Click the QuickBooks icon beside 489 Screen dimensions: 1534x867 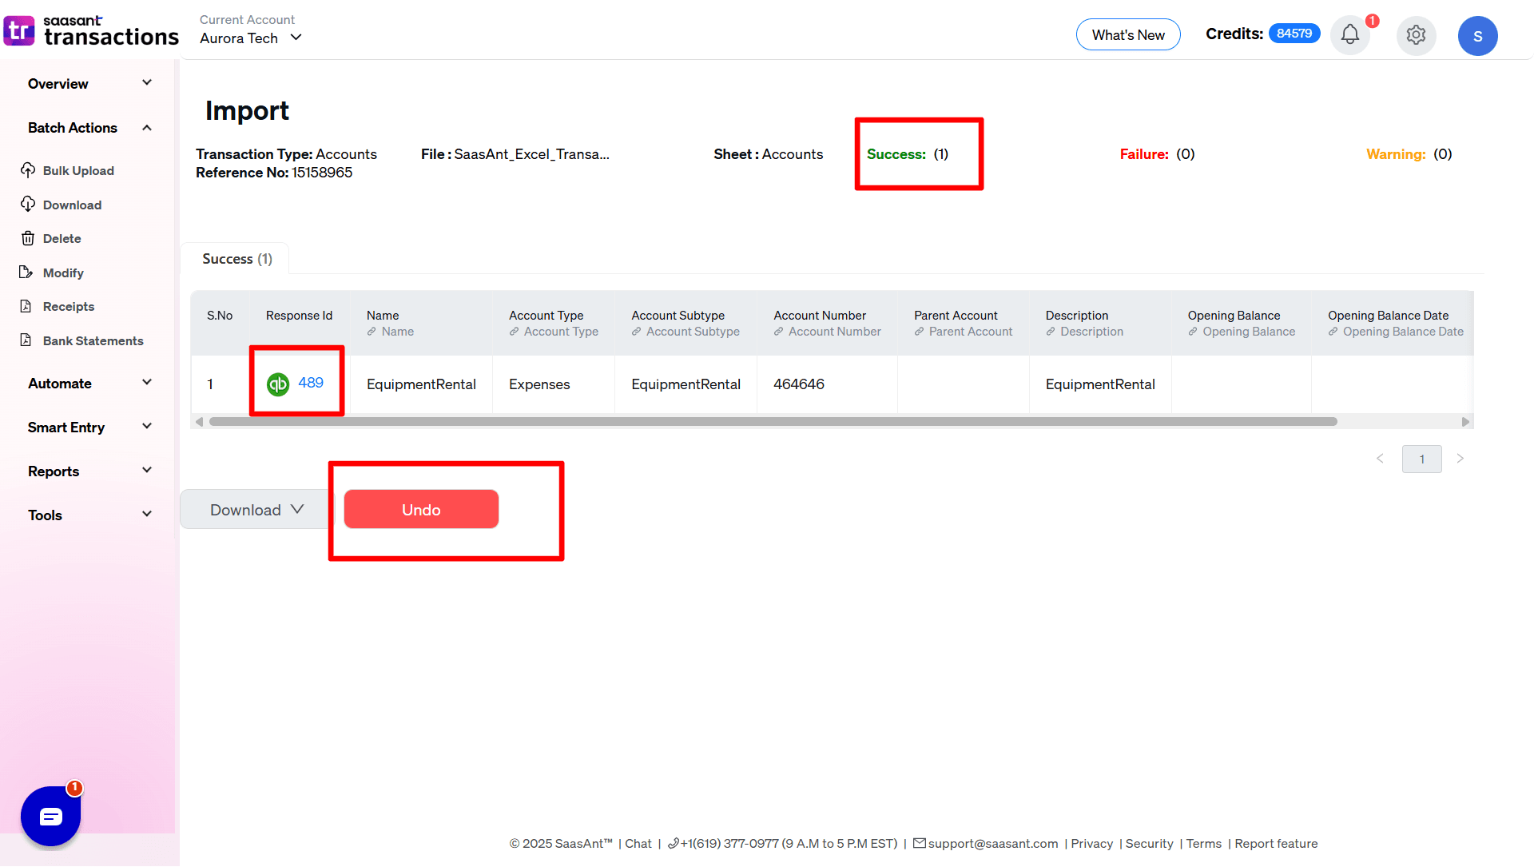[x=278, y=384]
